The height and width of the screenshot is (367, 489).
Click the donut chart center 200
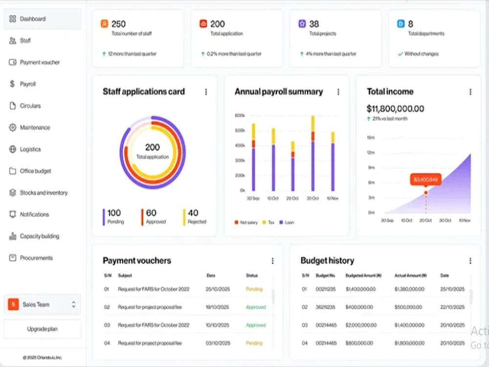(x=153, y=147)
